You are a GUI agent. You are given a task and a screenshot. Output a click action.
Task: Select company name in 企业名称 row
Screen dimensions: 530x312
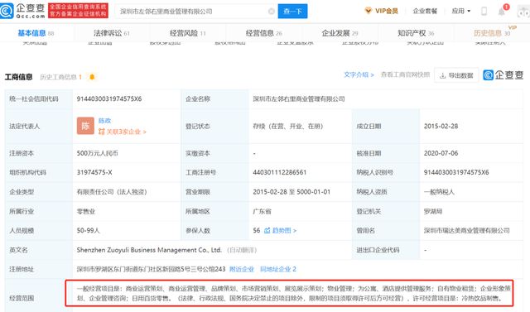pos(299,99)
